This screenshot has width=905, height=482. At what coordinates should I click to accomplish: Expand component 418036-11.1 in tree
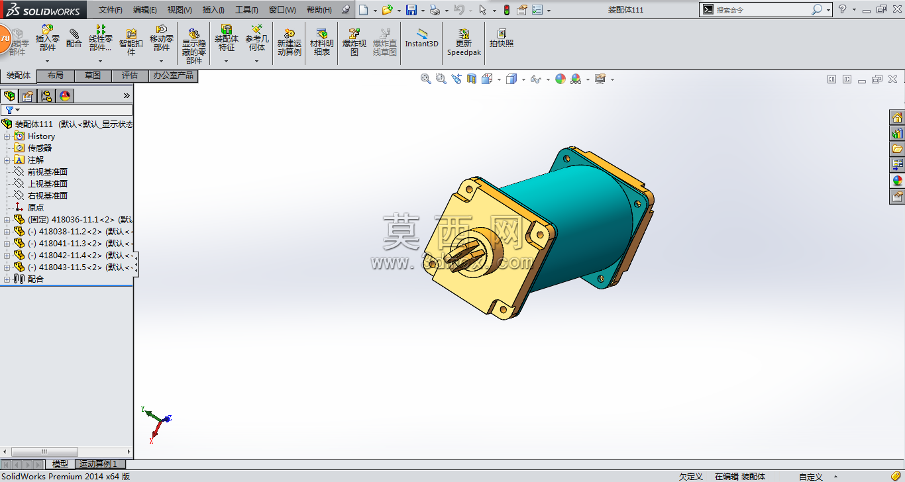(7, 220)
